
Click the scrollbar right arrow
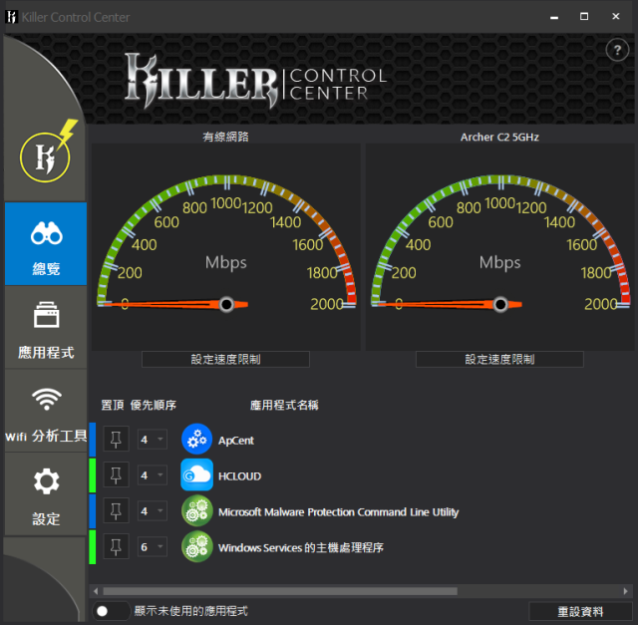point(625,591)
